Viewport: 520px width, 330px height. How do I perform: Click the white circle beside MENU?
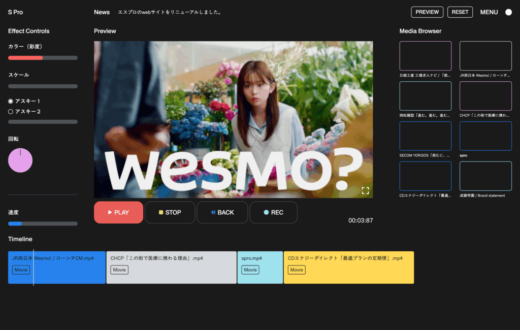508,12
